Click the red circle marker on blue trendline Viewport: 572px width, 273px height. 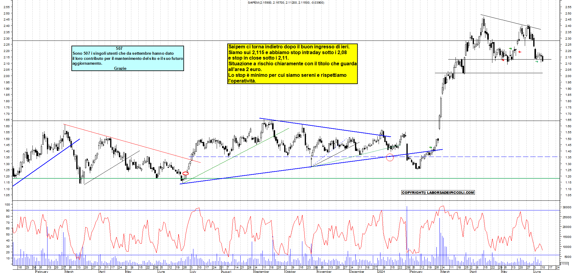point(390,157)
